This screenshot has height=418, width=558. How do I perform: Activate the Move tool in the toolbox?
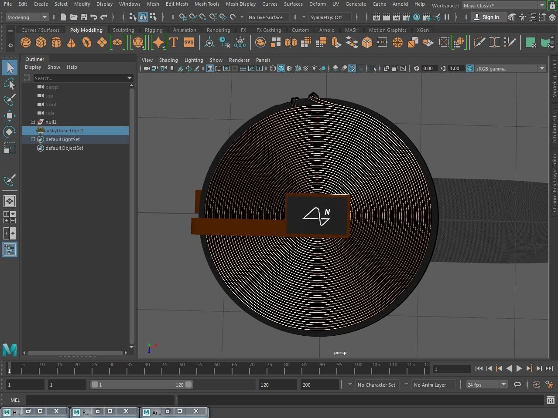coord(10,116)
